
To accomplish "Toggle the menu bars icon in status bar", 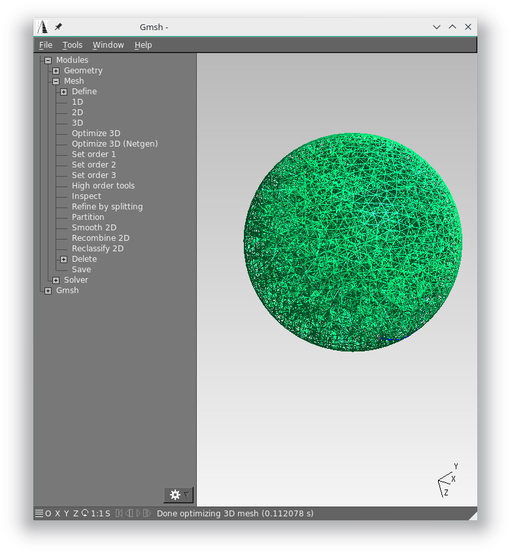I will pos(39,513).
